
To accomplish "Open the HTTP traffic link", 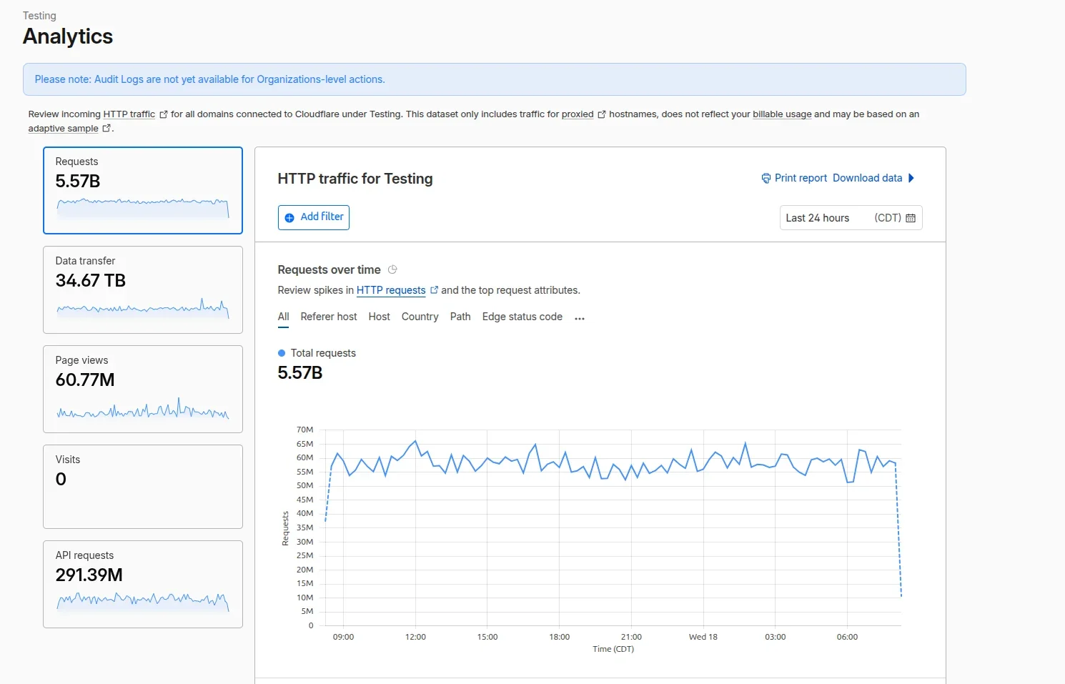I will click(x=129, y=114).
